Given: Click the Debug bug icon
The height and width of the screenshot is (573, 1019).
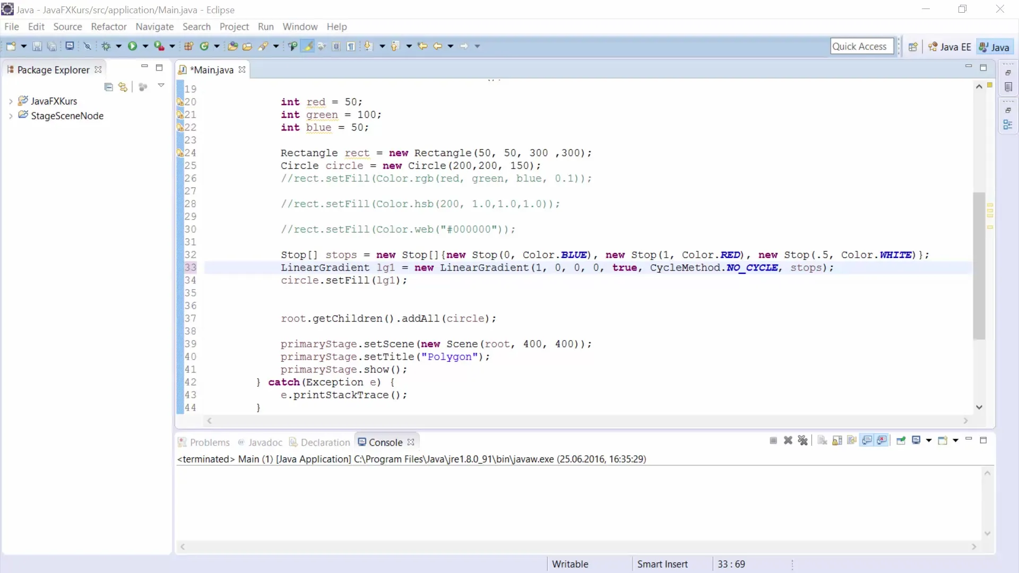Looking at the screenshot, I should pos(106,47).
